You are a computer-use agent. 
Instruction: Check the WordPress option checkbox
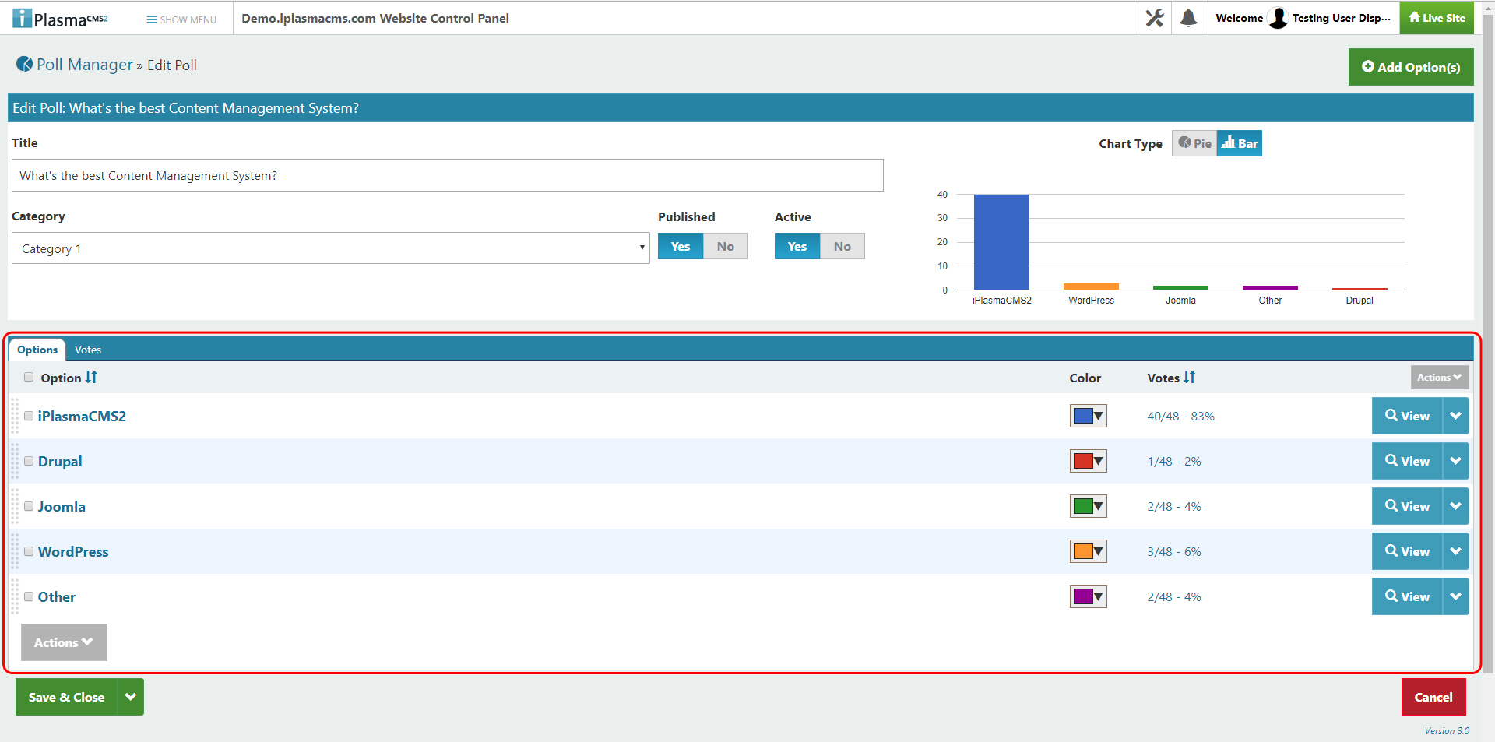click(x=29, y=551)
